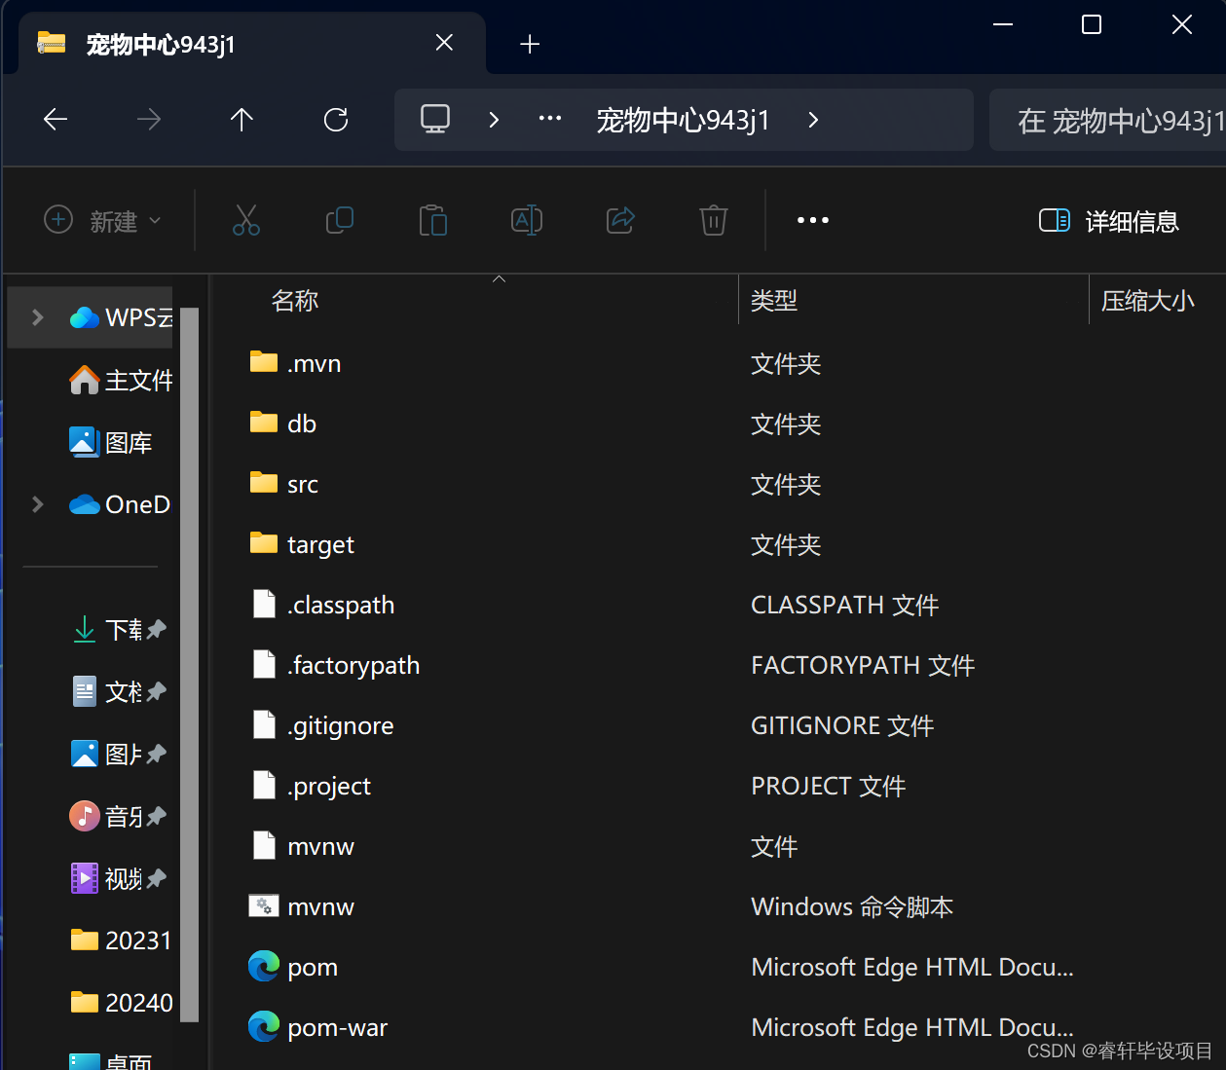Close the 宠物中心943j1 tab

coord(444,43)
